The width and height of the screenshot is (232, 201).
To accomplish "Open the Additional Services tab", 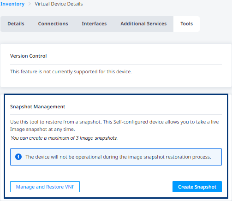I will click(x=143, y=24).
